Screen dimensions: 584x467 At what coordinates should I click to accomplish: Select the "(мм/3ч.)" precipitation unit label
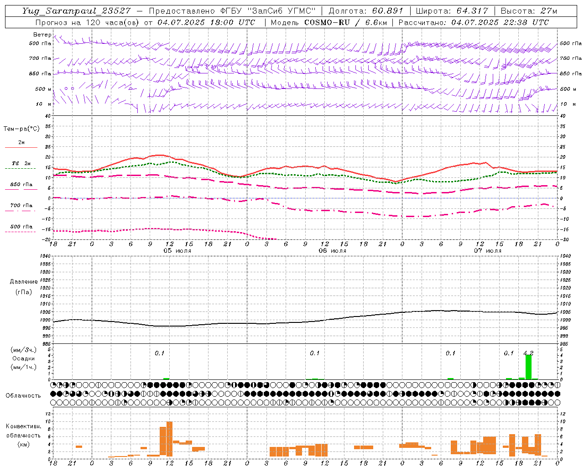(24, 350)
